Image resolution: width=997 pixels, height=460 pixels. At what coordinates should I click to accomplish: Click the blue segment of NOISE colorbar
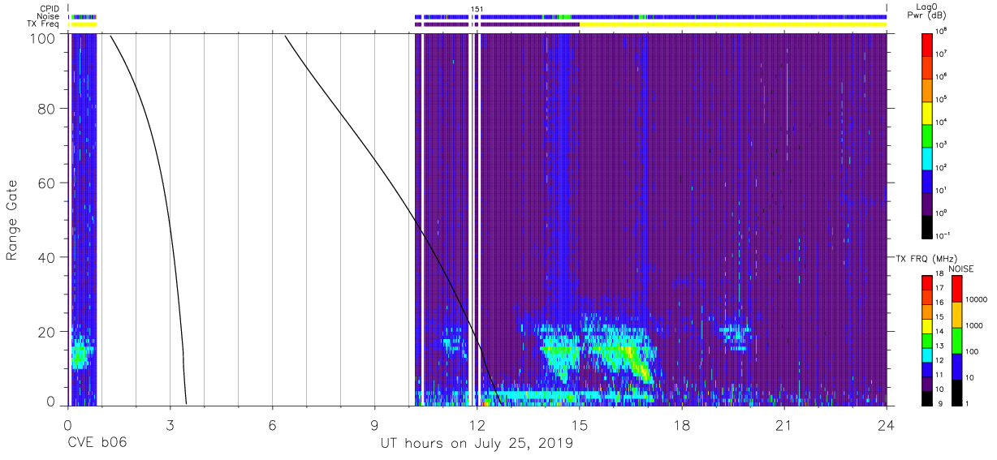[957, 367]
